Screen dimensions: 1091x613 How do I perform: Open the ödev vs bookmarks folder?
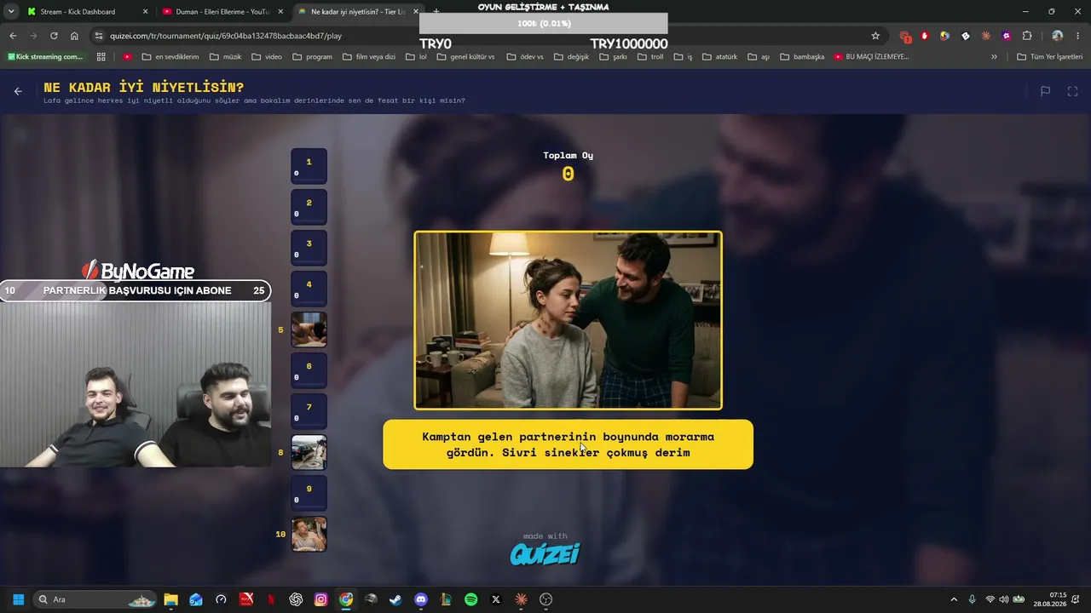tap(525, 57)
